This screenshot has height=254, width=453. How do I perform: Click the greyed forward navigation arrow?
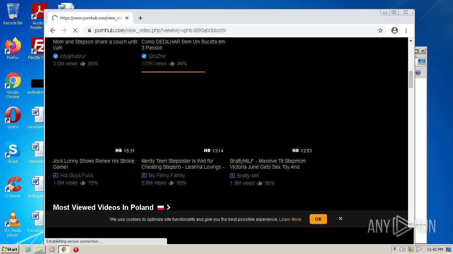tap(64, 30)
